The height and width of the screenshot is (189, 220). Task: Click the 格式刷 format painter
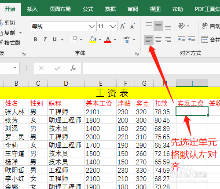[x=10, y=43]
